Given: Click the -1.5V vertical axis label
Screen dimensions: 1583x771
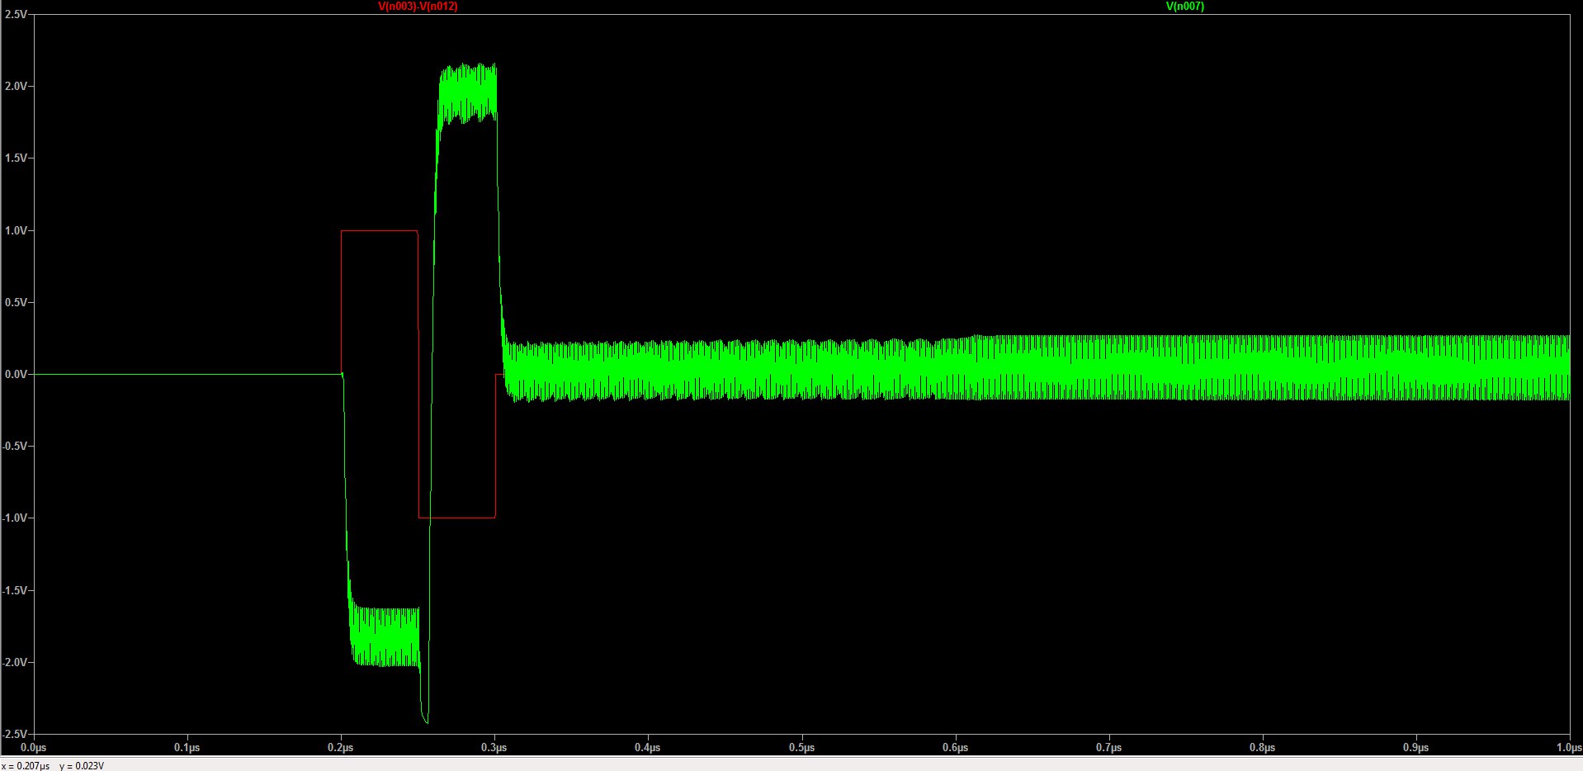Looking at the screenshot, I should [14, 590].
